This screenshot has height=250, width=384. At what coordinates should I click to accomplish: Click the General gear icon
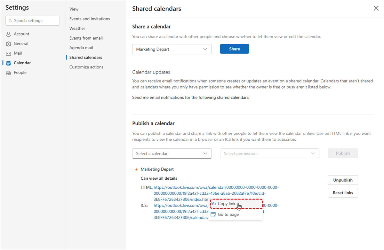tap(9, 44)
